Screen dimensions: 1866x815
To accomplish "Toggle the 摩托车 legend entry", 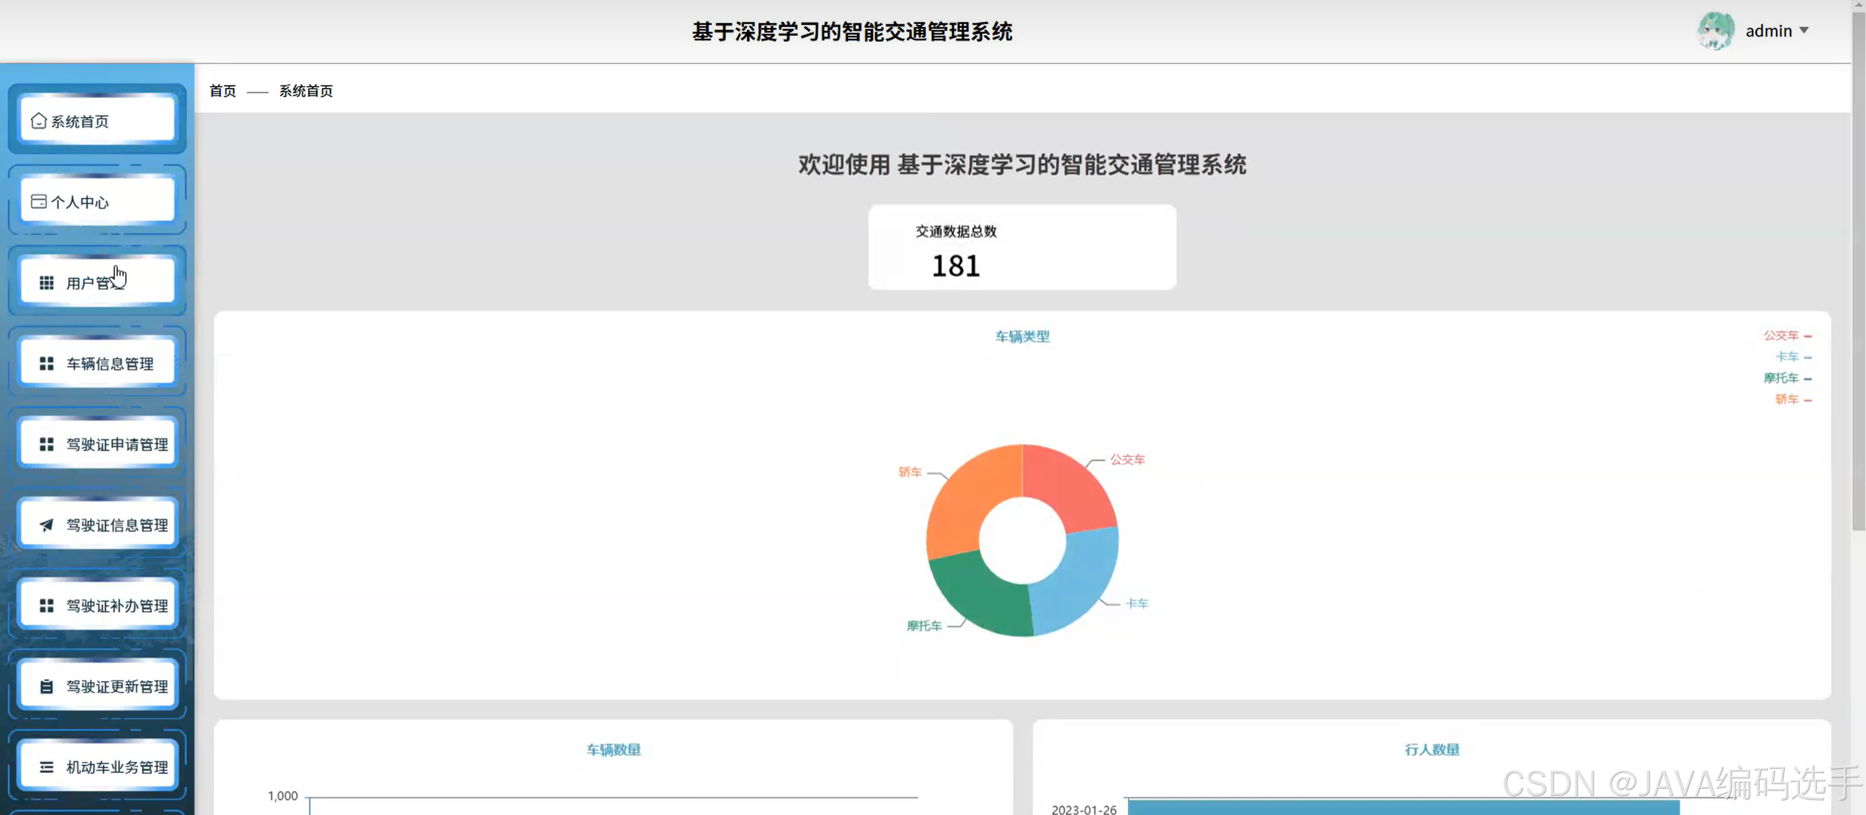I will [1787, 378].
